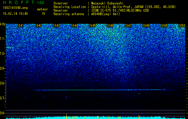Click the meteor count value 15
Image resolution: width=188 pixels, height=119 pixels.
coord(43,14)
